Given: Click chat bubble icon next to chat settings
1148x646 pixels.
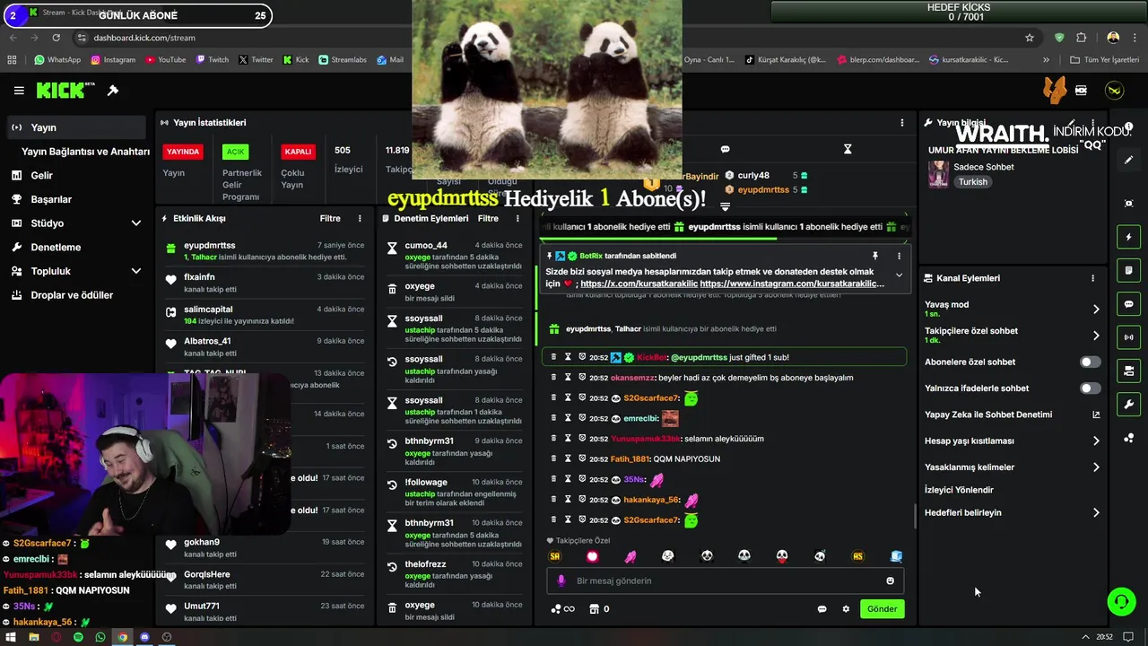Looking at the screenshot, I should (x=822, y=609).
